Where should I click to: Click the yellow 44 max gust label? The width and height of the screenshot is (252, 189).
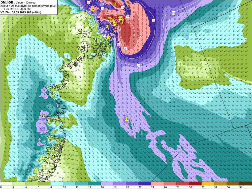(x=115, y=24)
